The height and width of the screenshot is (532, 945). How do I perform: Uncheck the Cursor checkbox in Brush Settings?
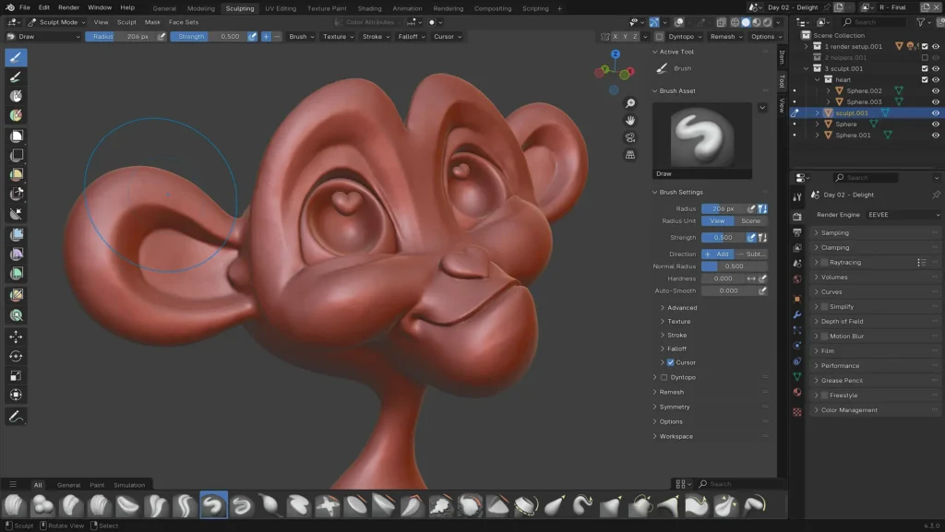671,362
